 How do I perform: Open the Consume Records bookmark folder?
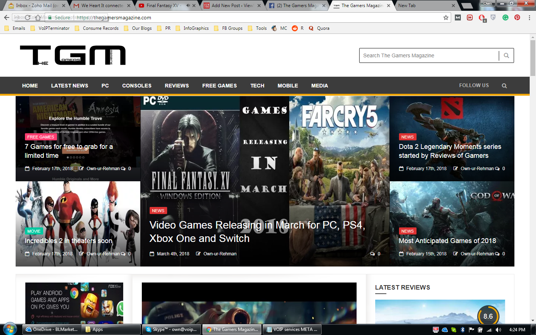(x=97, y=28)
